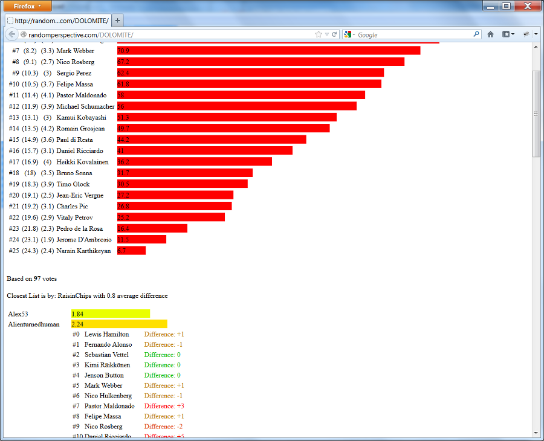The height and width of the screenshot is (441, 544).
Task: Click the add-on icon in toolbar
Action: 526,34
